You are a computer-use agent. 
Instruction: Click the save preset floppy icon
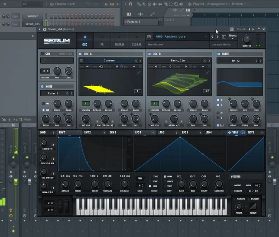click(x=149, y=37)
